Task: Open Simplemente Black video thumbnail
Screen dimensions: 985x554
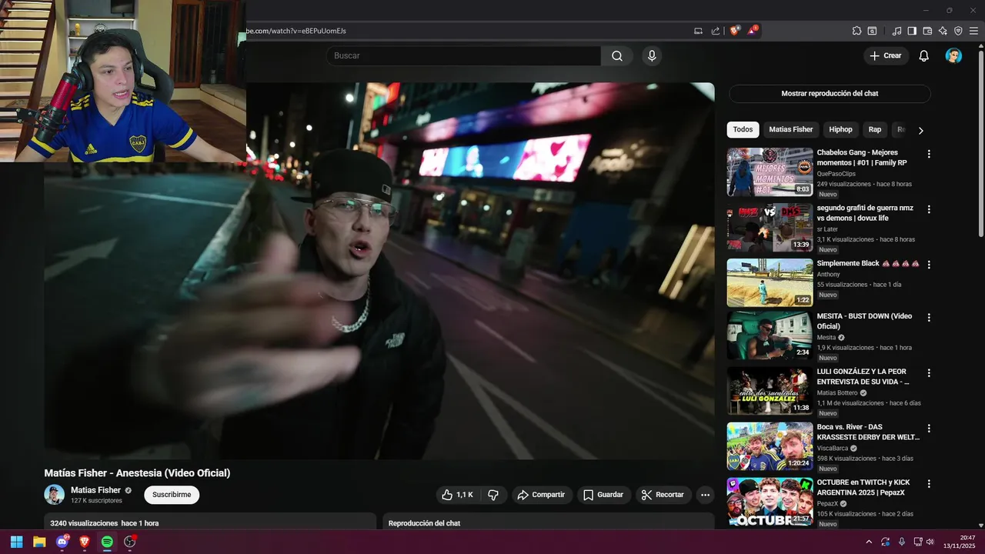Action: (x=770, y=282)
